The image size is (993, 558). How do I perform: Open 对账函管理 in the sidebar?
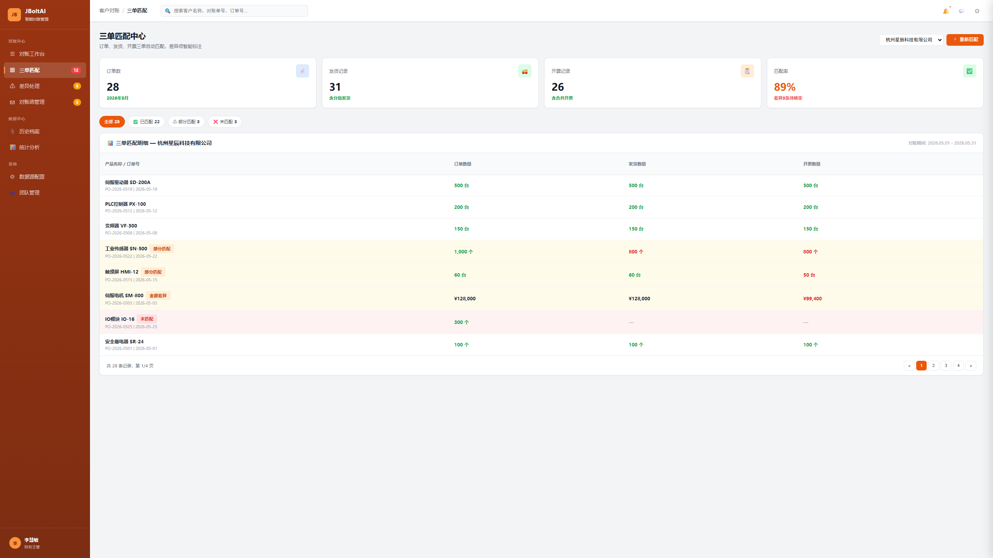[x=45, y=102]
